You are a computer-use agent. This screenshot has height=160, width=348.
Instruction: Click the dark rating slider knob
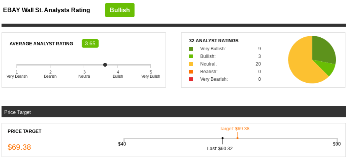pos(105,65)
